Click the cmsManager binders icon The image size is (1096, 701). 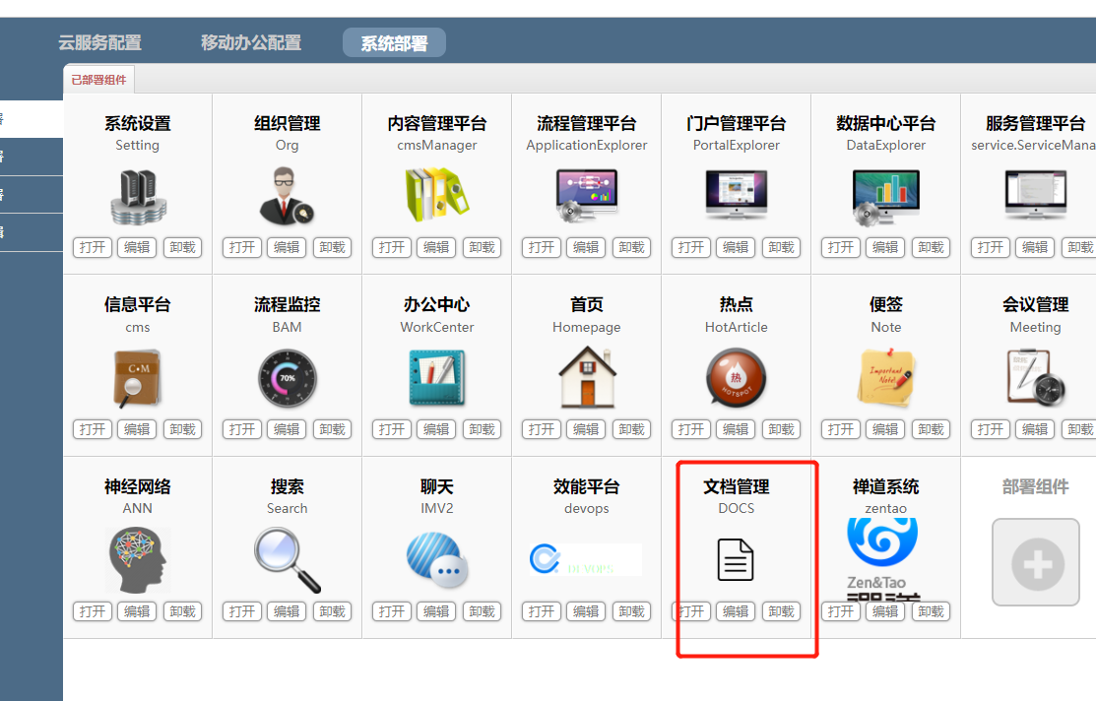[x=437, y=194]
